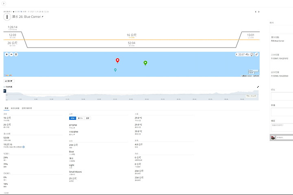Click the 12:09 entry time value

13,35
